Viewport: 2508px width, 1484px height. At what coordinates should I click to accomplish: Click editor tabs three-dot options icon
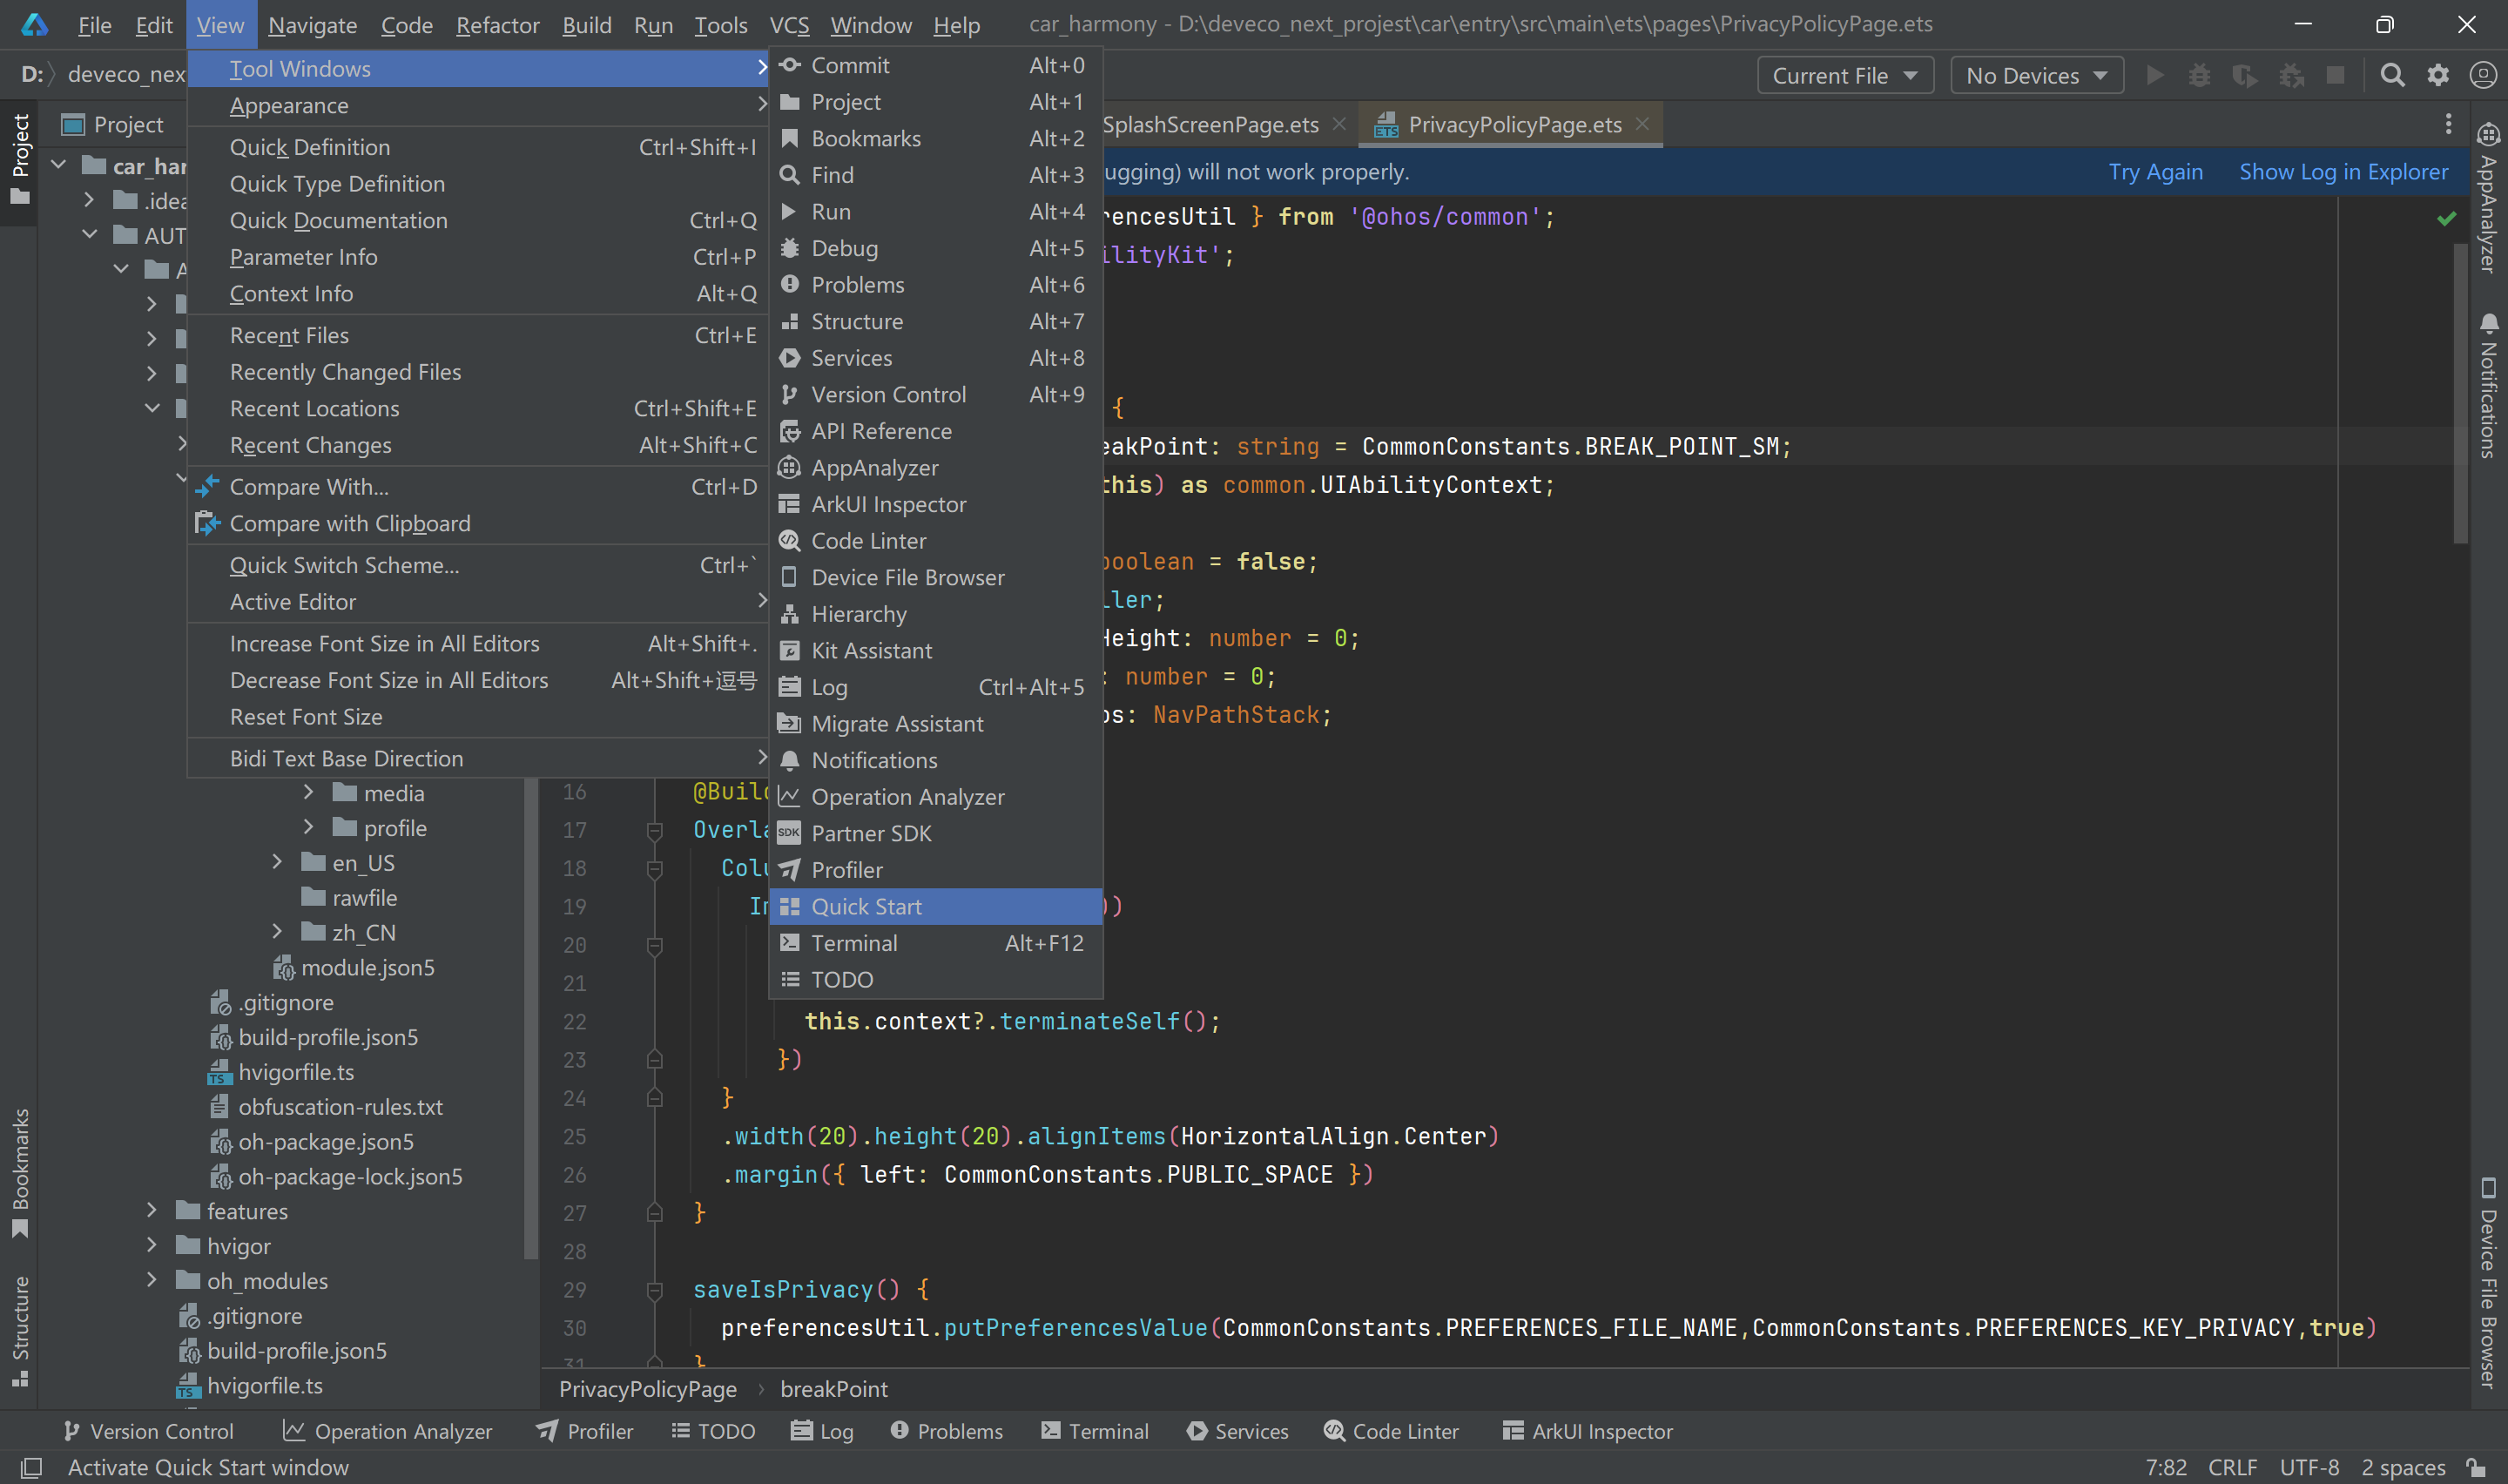(2448, 124)
